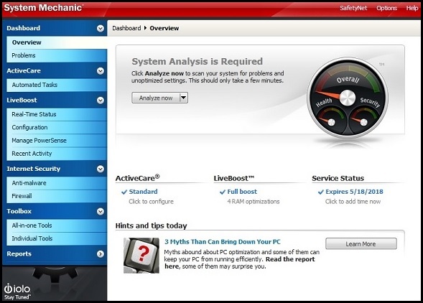Open the 3 Myths article link
This screenshot has width=423, height=303.
[223, 242]
